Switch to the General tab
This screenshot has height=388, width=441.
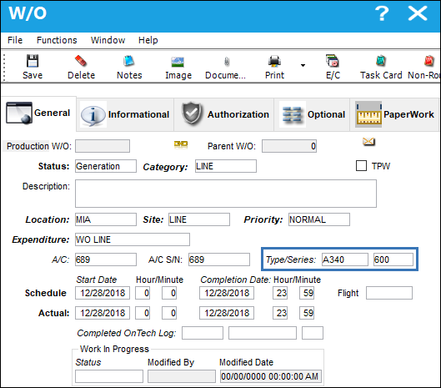click(x=38, y=113)
